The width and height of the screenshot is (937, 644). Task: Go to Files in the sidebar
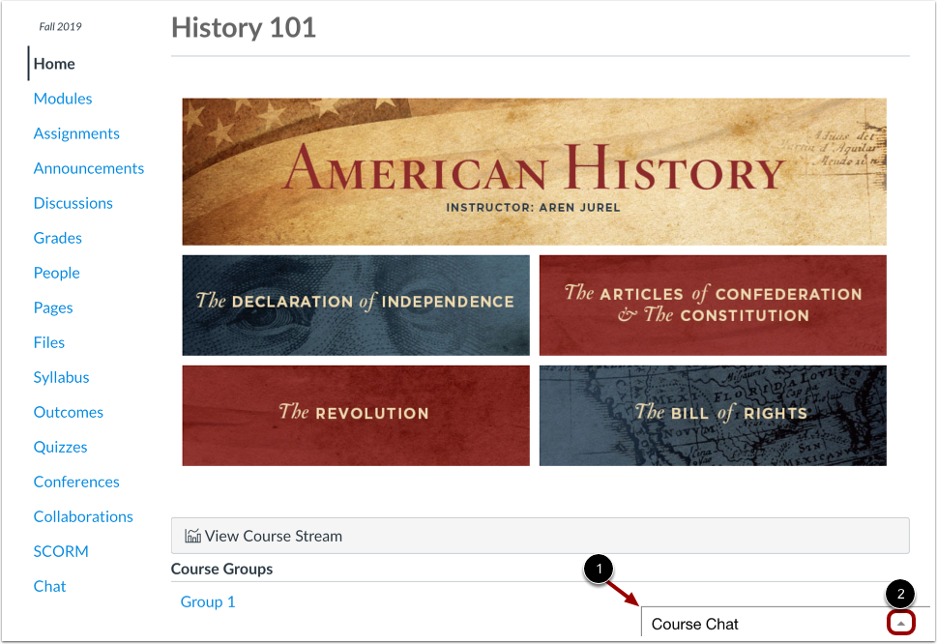pos(49,342)
